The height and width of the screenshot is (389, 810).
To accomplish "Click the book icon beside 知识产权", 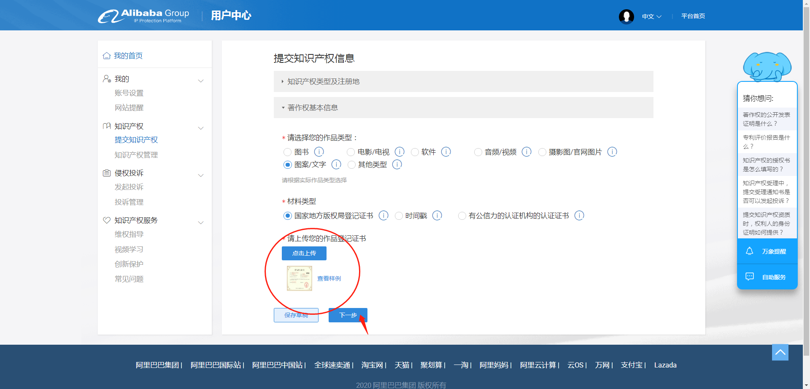I will pyautogui.click(x=107, y=126).
